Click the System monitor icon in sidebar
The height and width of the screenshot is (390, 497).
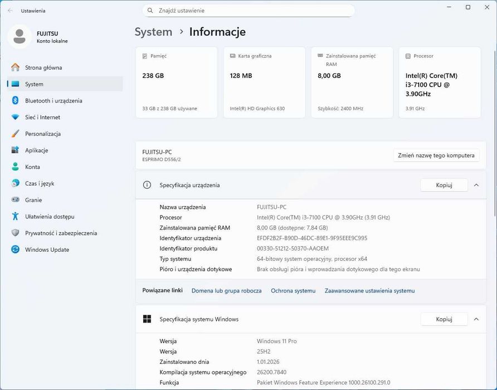pyautogui.click(x=15, y=84)
